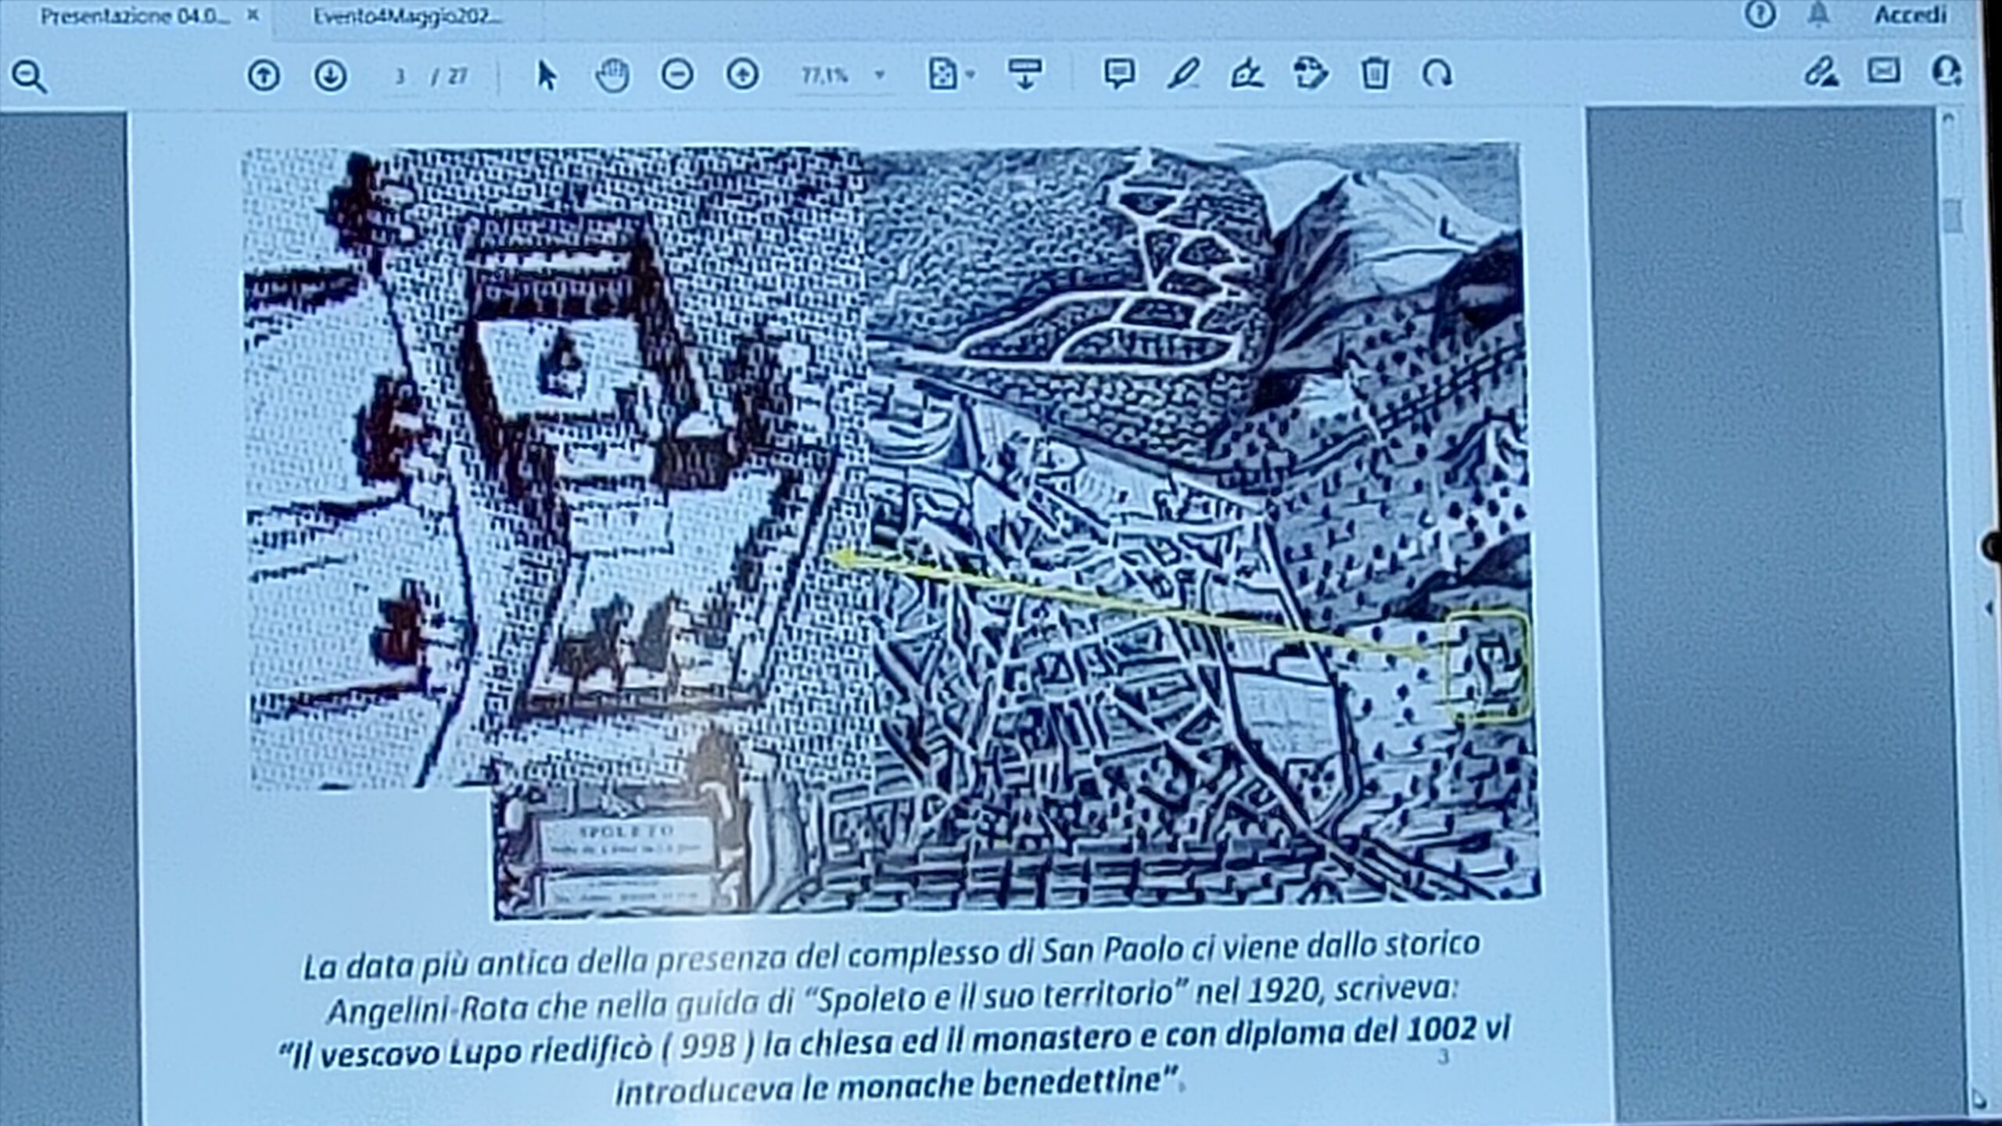Viewport: 2002px width, 1126px height.
Task: Click the share with others icon
Action: [x=1946, y=70]
